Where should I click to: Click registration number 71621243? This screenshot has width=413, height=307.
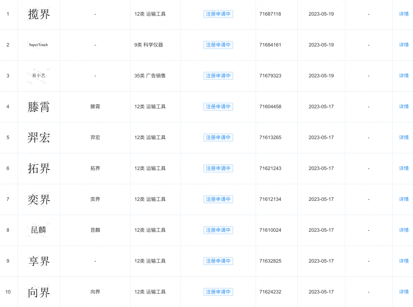(x=270, y=168)
